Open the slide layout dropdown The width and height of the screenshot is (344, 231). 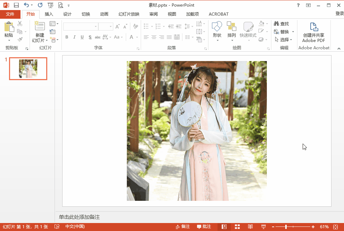(x=54, y=24)
